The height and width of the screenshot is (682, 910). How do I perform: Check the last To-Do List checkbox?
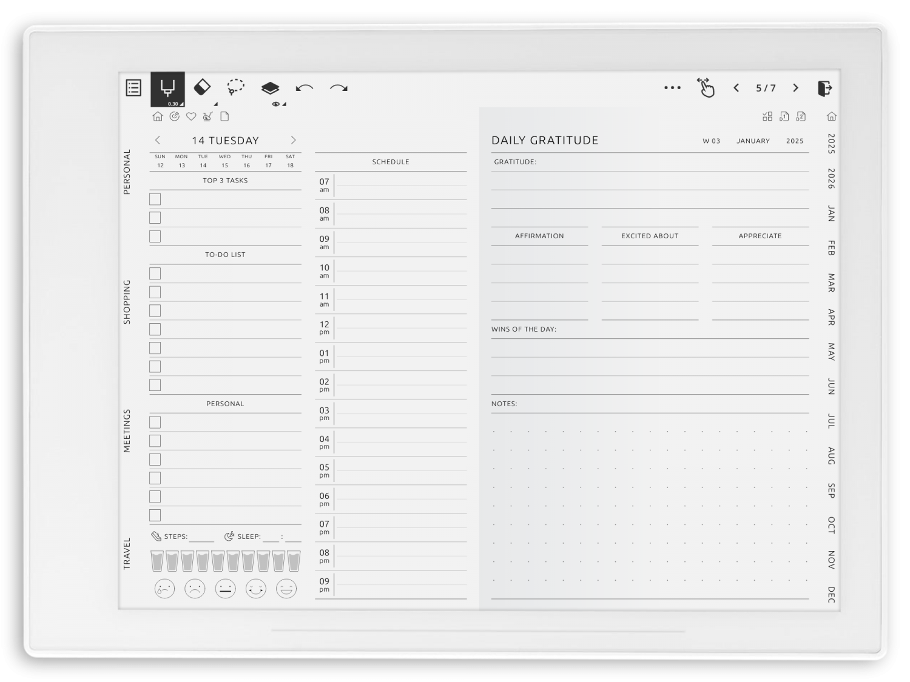[x=155, y=385]
